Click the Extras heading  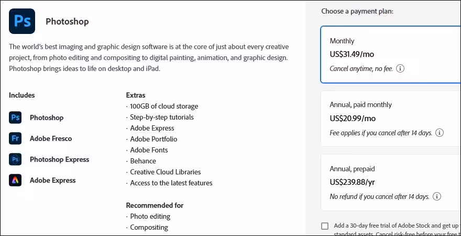pyautogui.click(x=136, y=95)
